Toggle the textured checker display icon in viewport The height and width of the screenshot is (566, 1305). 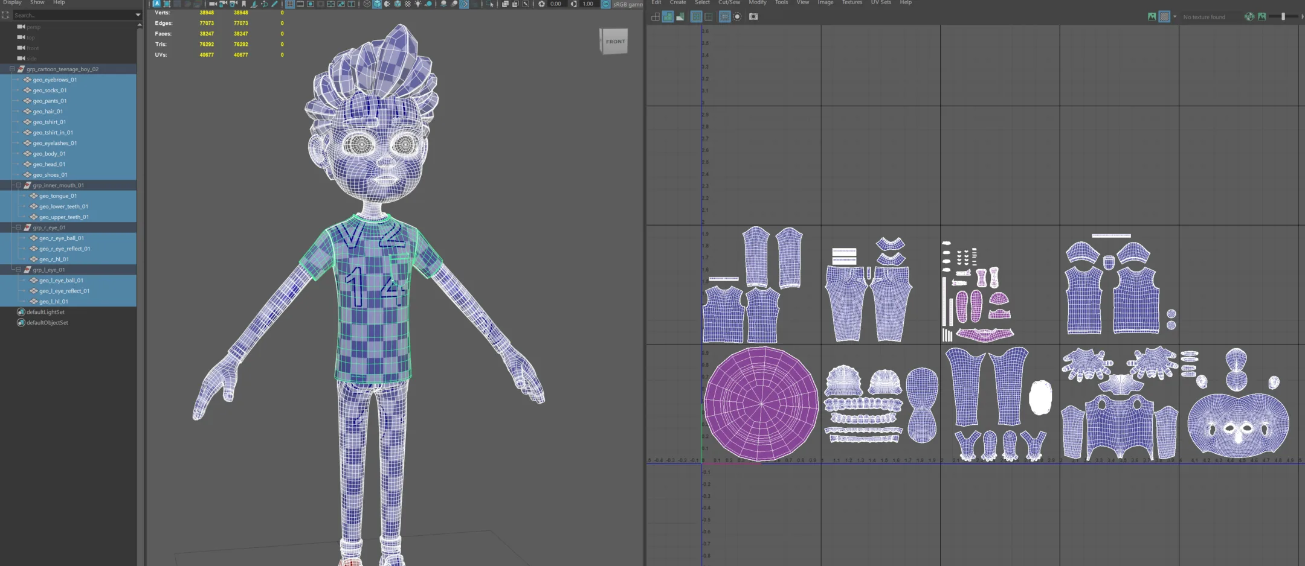[408, 4]
